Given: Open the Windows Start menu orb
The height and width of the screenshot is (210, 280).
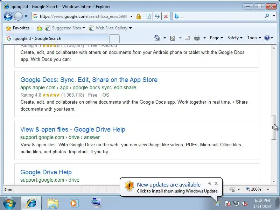Looking at the screenshot, I should [9, 203].
